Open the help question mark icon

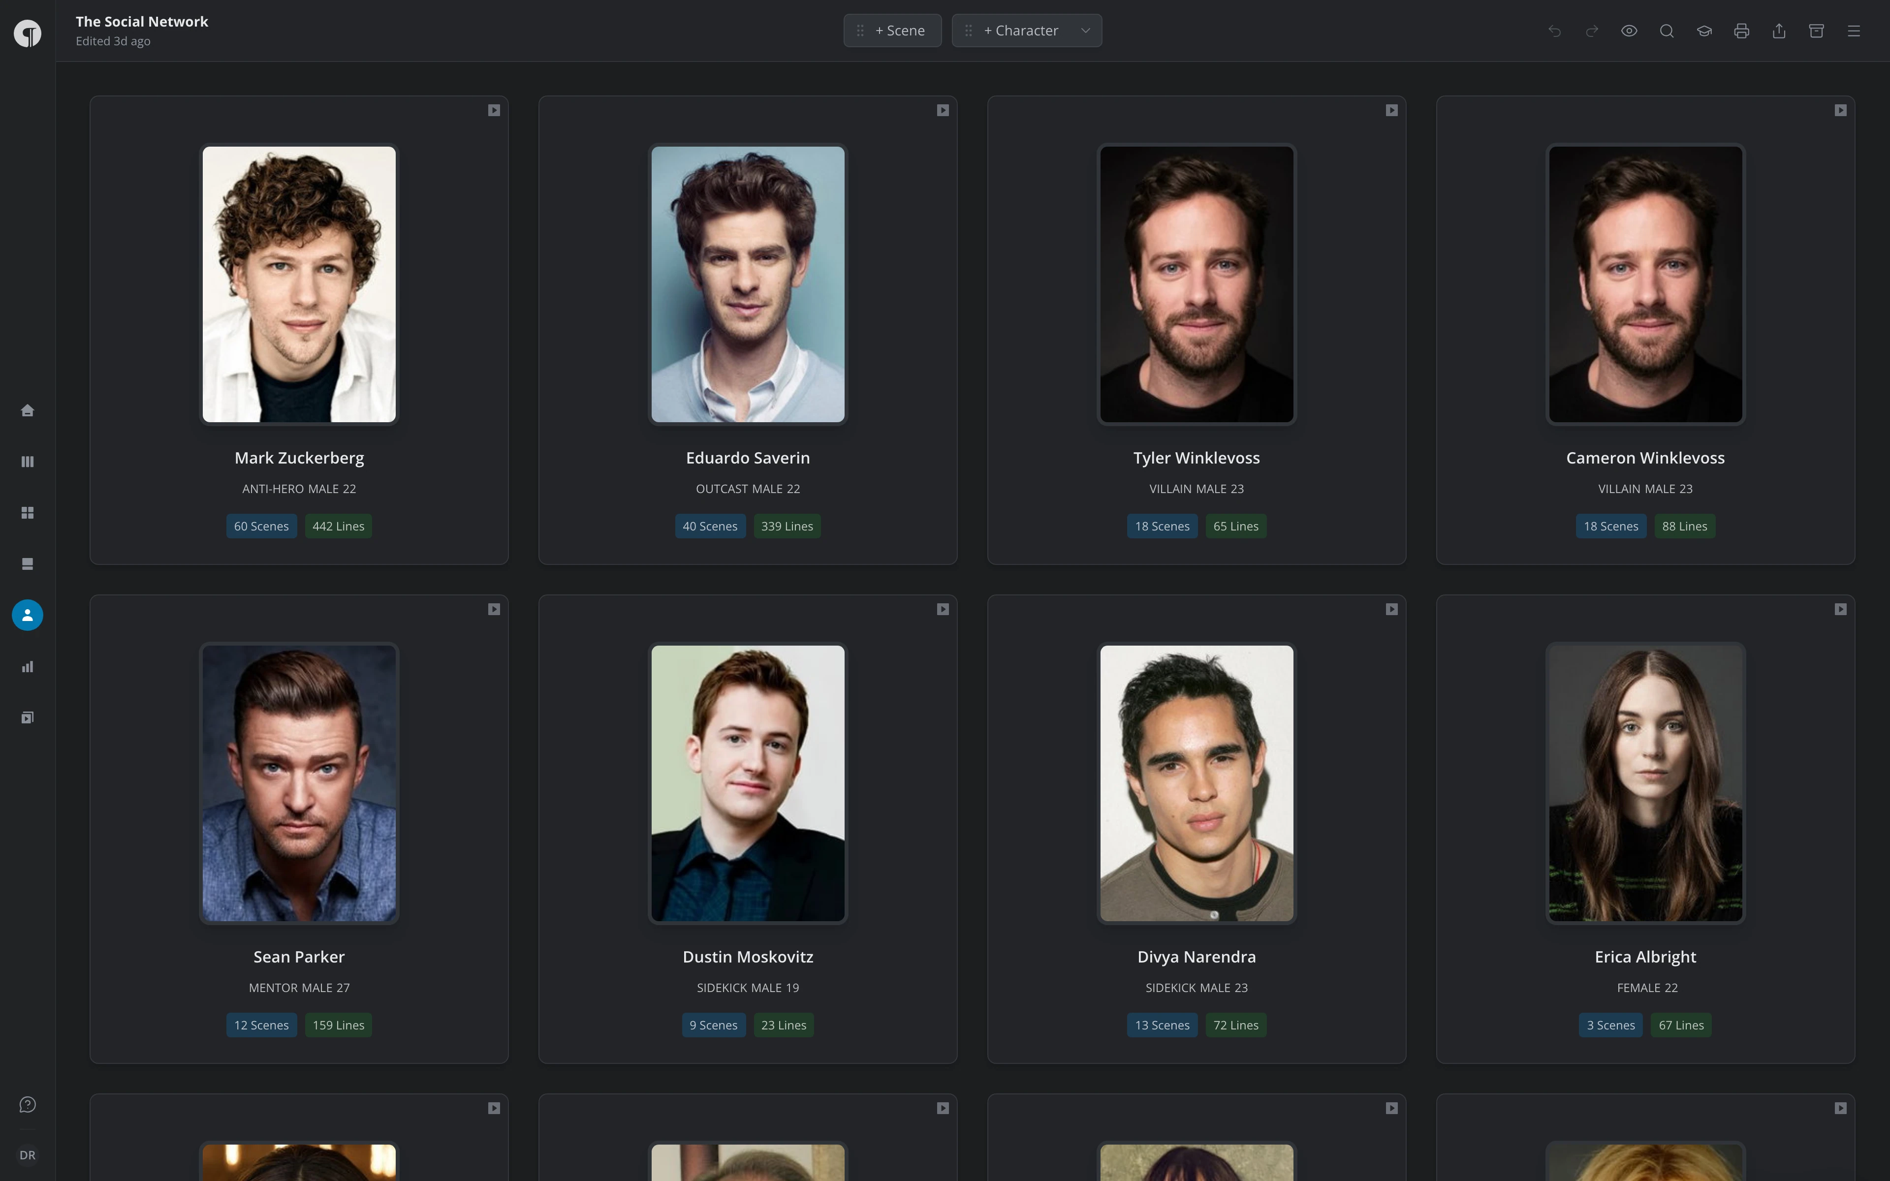[28, 1104]
